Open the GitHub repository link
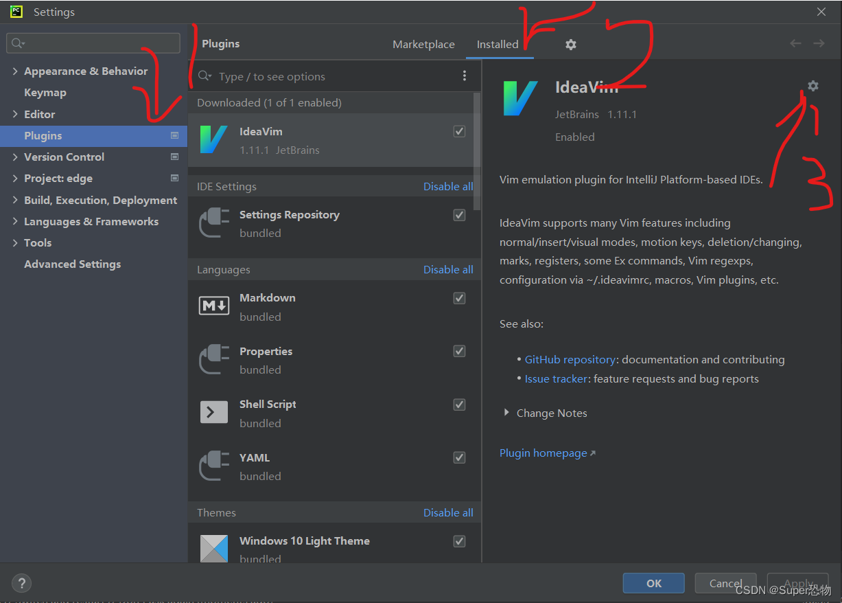Image resolution: width=842 pixels, height=603 pixels. (570, 360)
